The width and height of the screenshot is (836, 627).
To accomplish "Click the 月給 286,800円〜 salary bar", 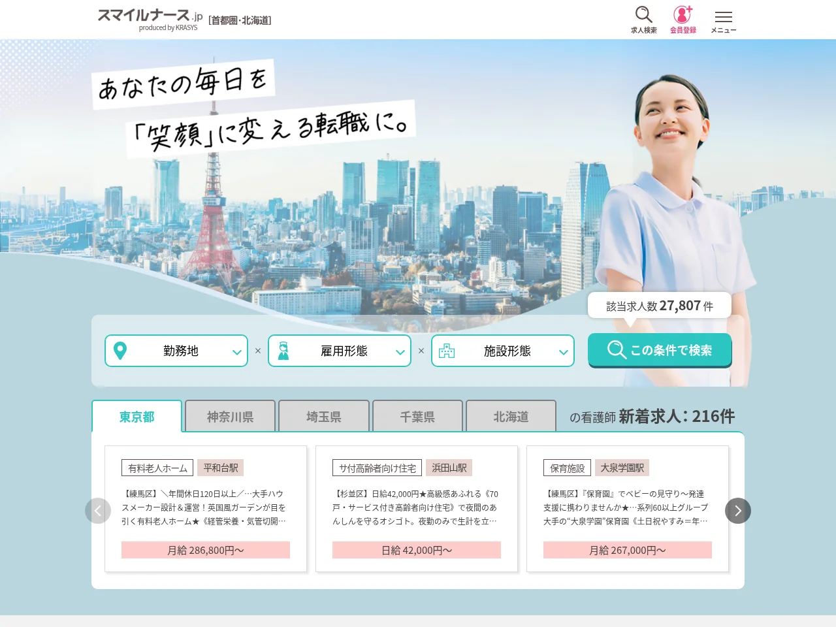I will (206, 550).
